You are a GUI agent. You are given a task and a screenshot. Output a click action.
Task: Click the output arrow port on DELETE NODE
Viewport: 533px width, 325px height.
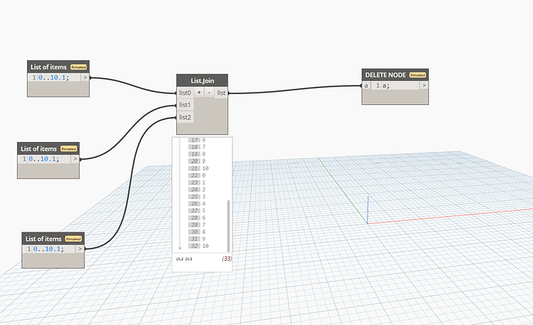click(424, 86)
